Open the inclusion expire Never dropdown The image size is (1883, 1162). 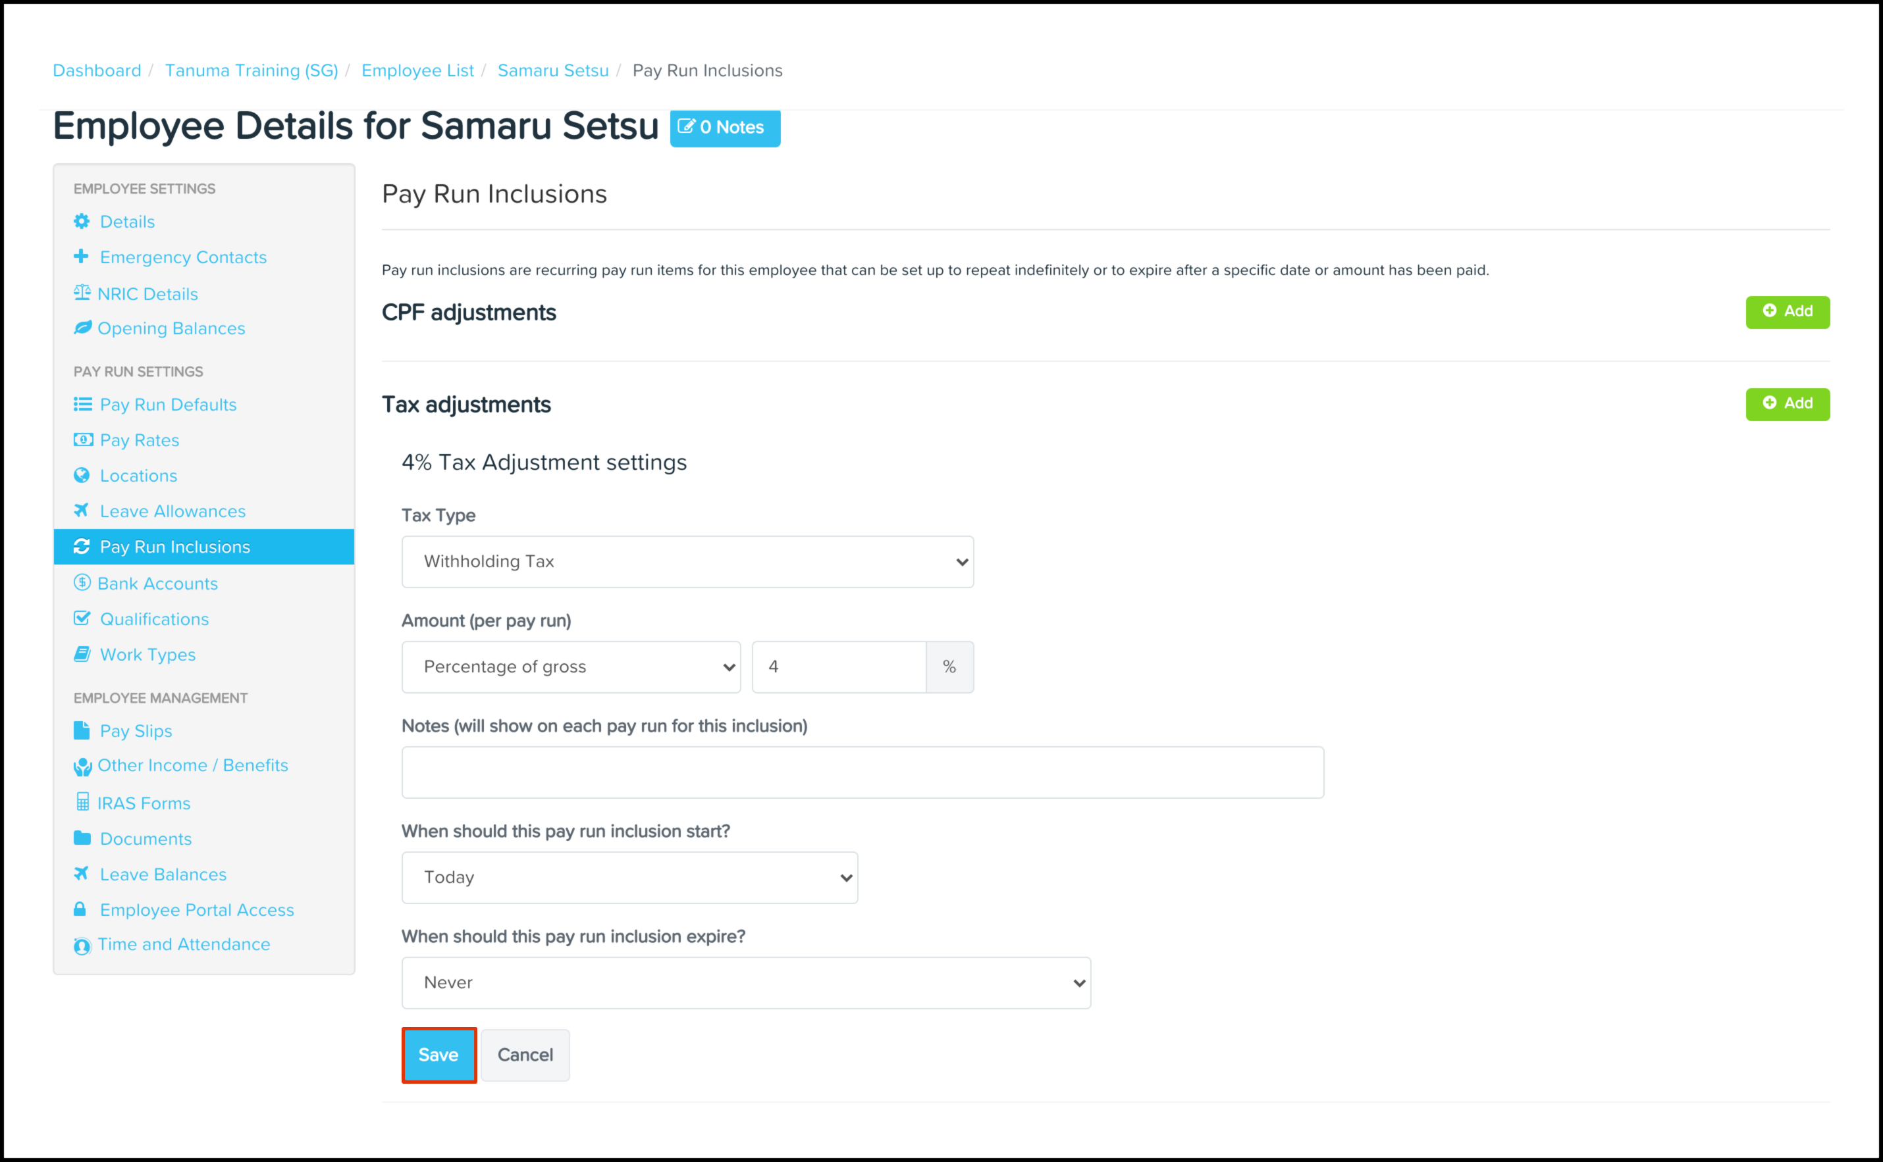pyautogui.click(x=746, y=983)
